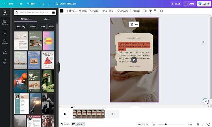Open the Design panel in sidebar

tap(5, 12)
